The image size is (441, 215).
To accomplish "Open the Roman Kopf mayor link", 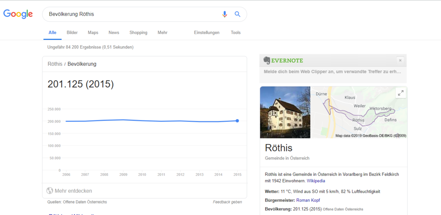I will tap(308, 200).
